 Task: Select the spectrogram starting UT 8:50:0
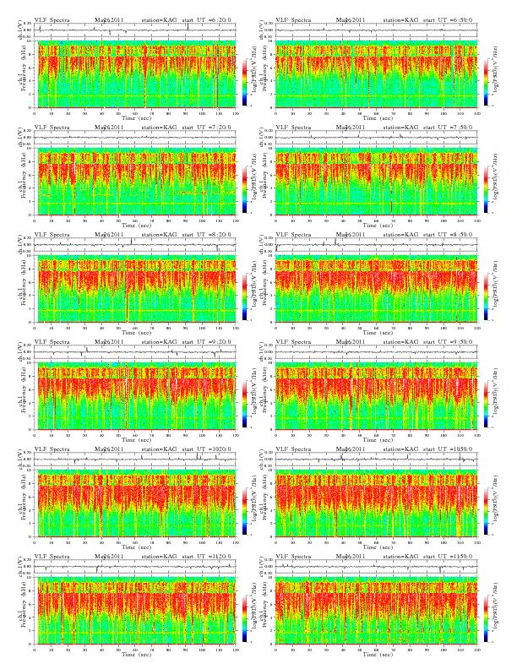point(377,289)
